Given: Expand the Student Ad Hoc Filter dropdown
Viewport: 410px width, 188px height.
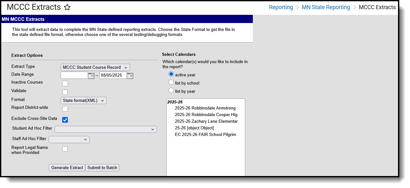Looking at the screenshot, I should 106,129.
